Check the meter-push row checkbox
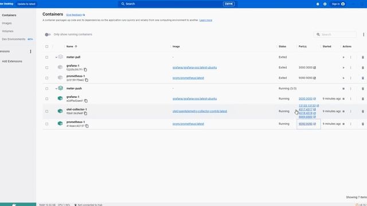 (x=47, y=89)
